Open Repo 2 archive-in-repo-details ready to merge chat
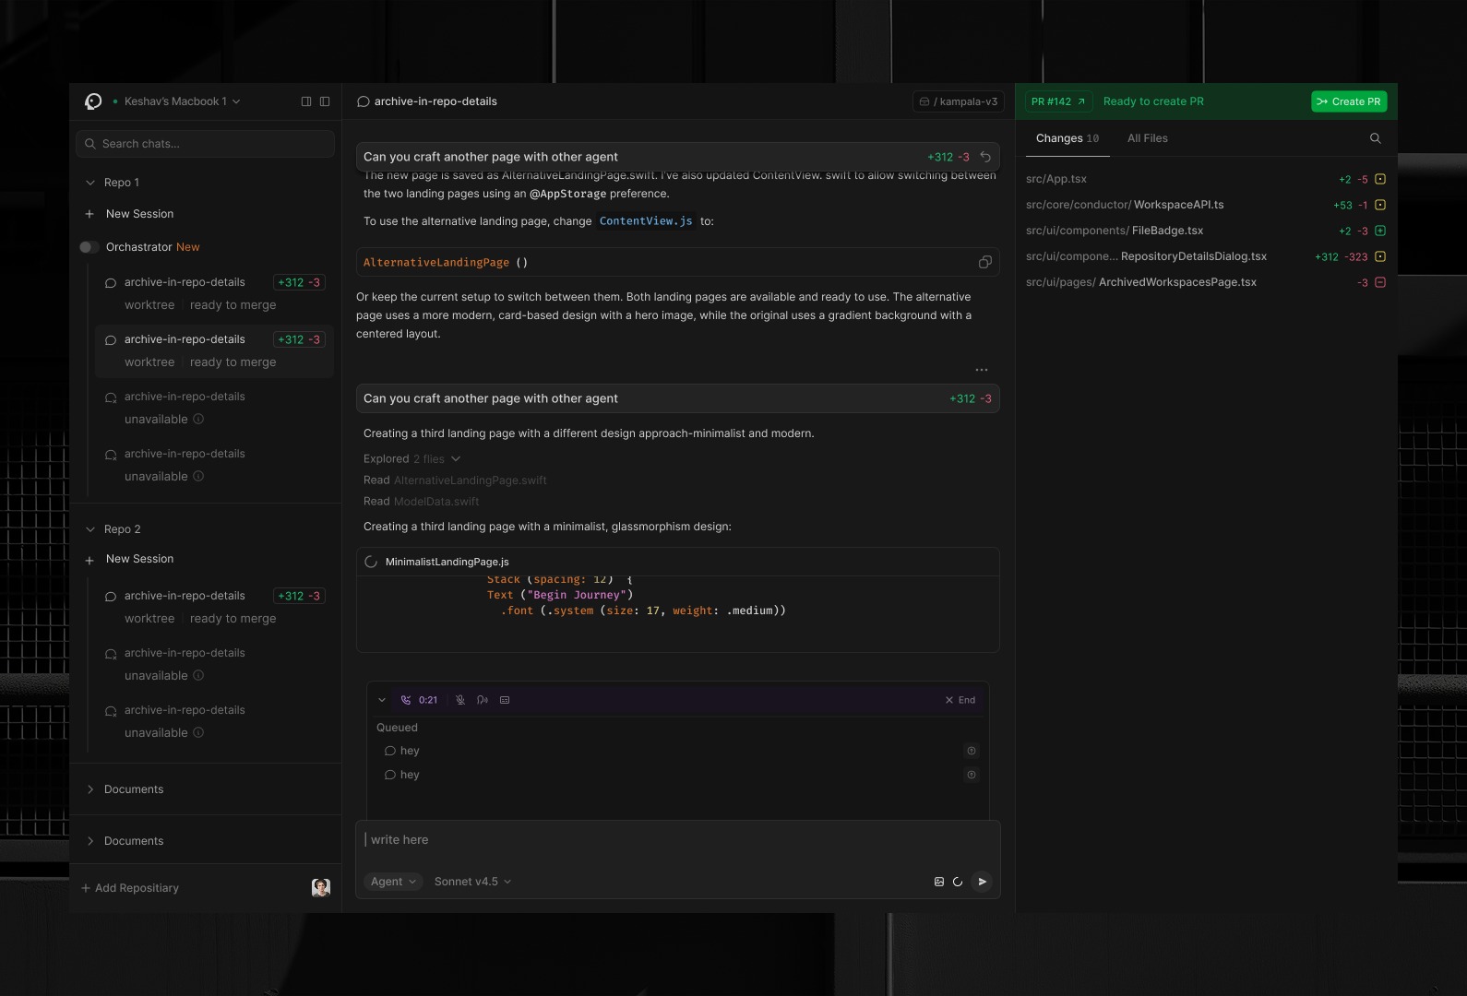The width and height of the screenshot is (1467, 996). point(214,607)
